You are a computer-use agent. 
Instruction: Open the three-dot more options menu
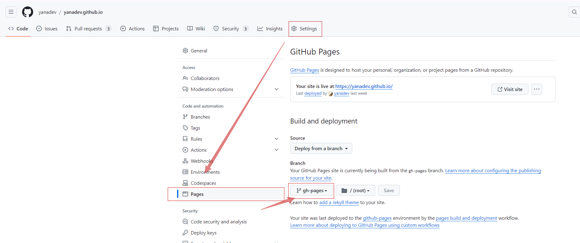pos(536,89)
